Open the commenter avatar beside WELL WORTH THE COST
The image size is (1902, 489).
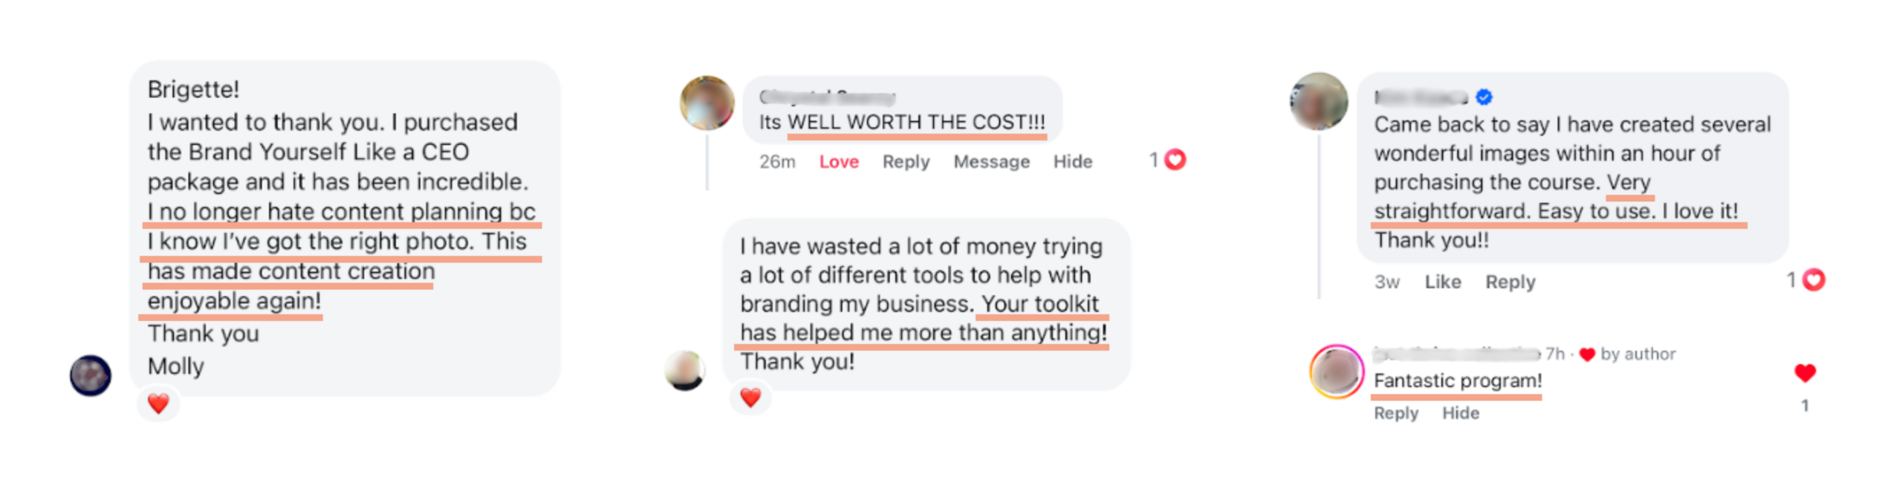[707, 103]
